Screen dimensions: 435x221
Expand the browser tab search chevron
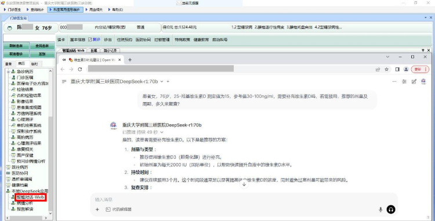[x=388, y=57]
